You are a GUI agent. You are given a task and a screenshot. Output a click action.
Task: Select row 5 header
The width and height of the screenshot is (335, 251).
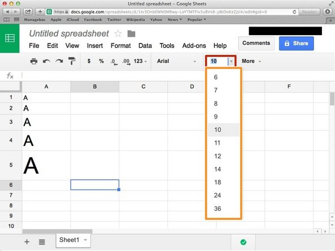pos(11,165)
